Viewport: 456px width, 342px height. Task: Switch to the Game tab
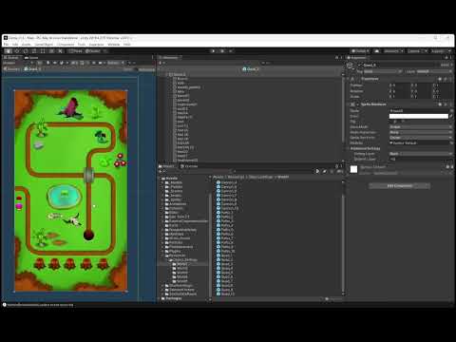(x=31, y=58)
